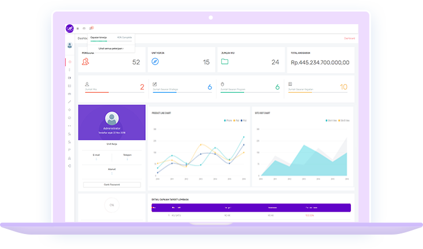The height and width of the screenshot is (249, 423).
Task: Click the Administrator profile picture
Action: 112,118
